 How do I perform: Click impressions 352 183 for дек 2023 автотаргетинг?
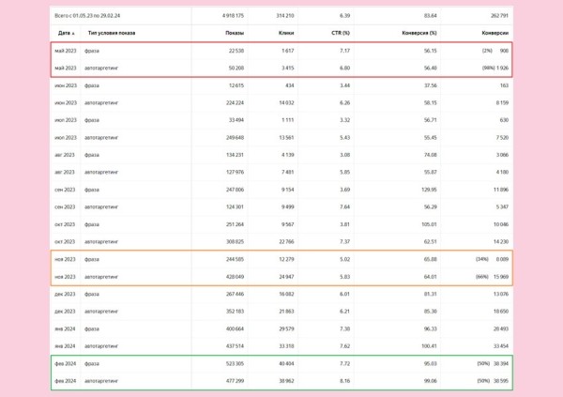[x=235, y=312]
